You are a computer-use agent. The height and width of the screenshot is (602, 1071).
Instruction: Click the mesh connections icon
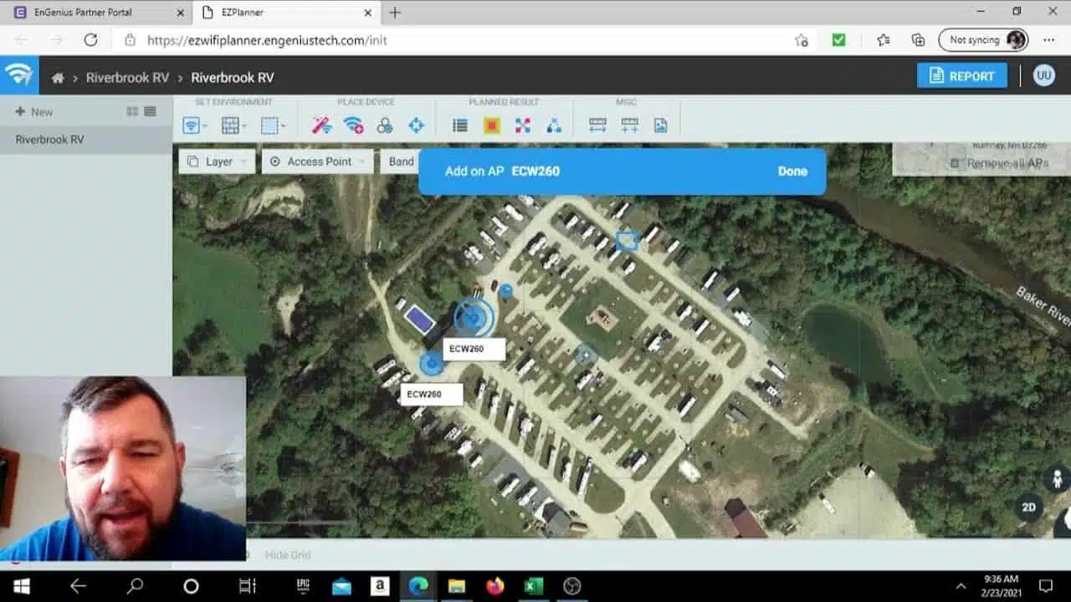[523, 125]
